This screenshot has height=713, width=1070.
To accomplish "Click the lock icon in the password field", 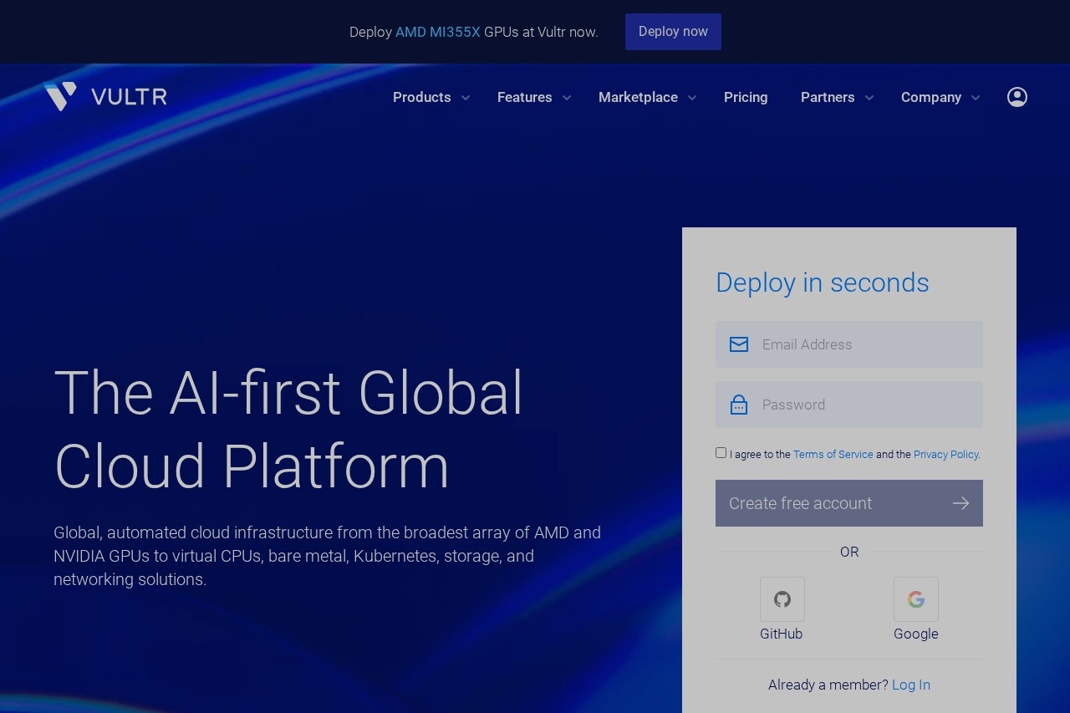I will pos(739,404).
